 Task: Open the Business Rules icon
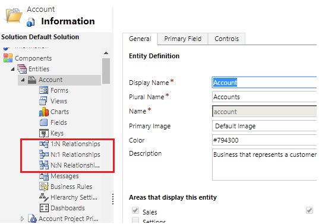(x=44, y=187)
